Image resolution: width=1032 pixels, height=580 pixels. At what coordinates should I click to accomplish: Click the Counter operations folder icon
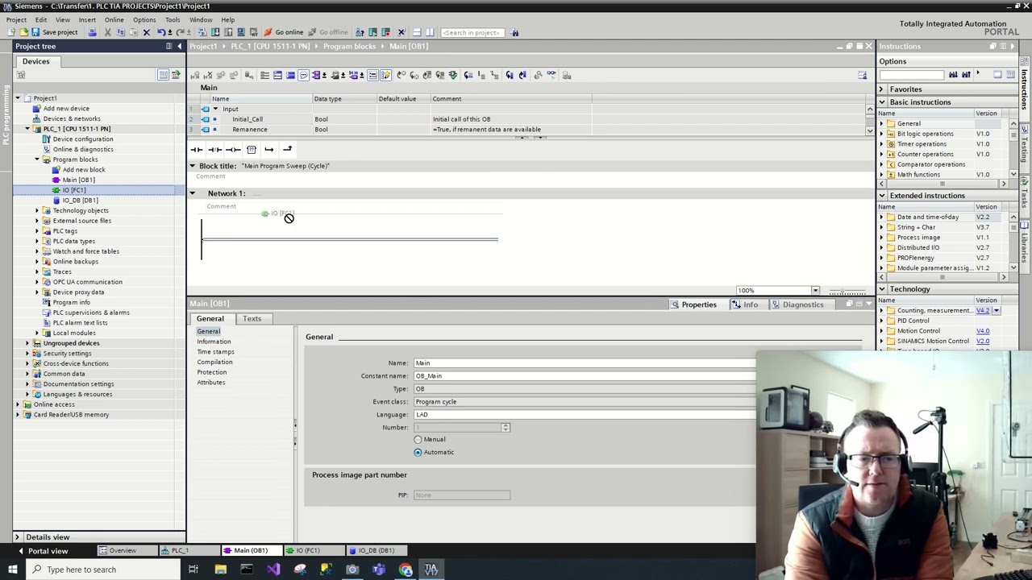point(891,155)
